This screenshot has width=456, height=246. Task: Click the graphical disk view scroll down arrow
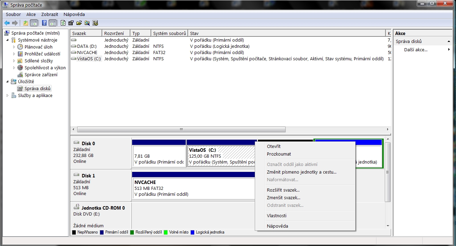[388, 226]
